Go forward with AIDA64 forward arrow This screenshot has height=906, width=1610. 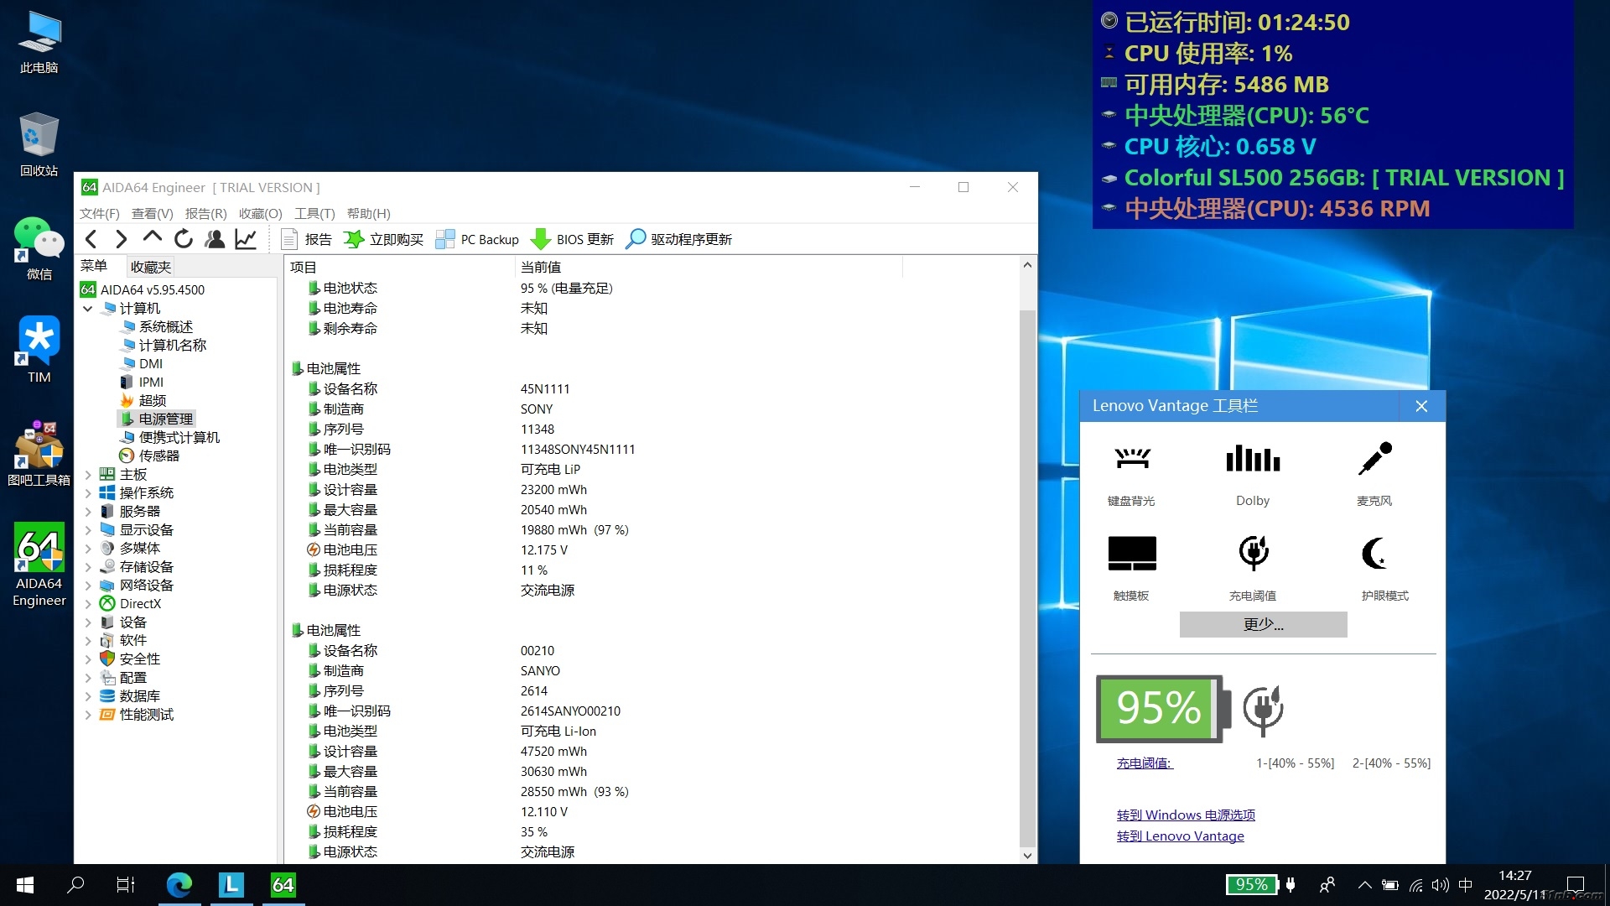pyautogui.click(x=122, y=239)
